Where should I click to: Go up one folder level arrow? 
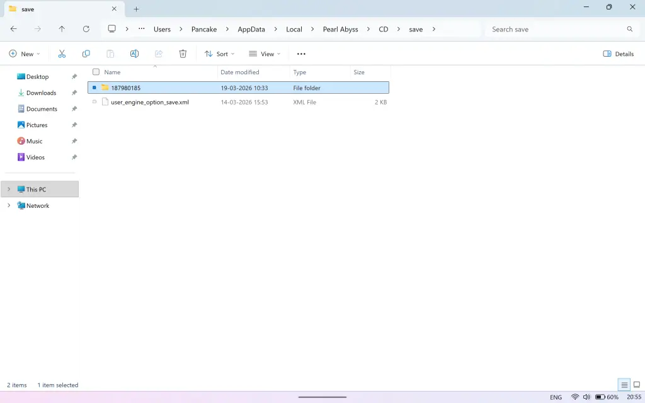pos(62,29)
